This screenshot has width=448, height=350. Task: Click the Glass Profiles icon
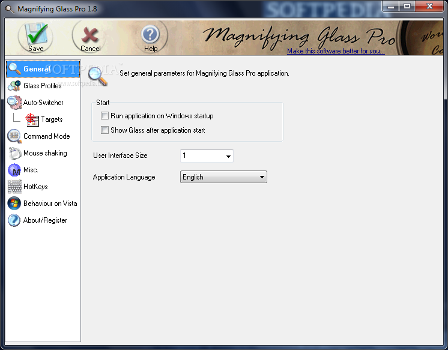click(14, 86)
